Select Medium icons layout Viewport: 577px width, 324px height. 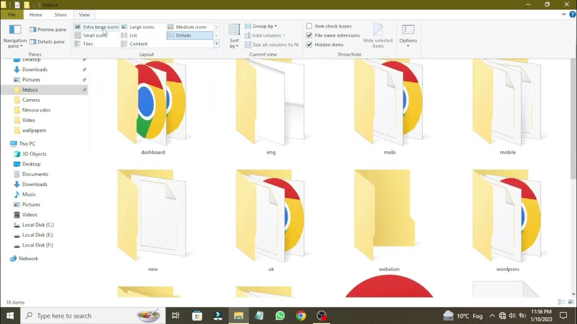click(188, 27)
